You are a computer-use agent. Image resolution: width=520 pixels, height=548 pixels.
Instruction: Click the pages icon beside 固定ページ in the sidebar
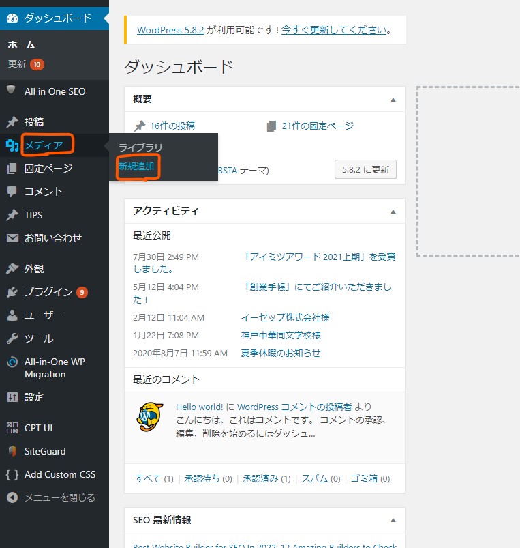click(x=12, y=169)
